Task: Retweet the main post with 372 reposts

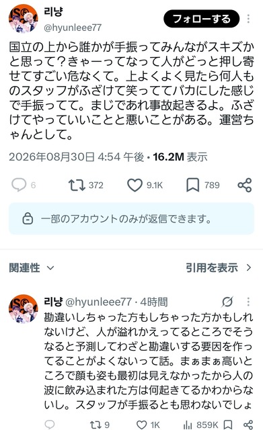Action: 77,185
